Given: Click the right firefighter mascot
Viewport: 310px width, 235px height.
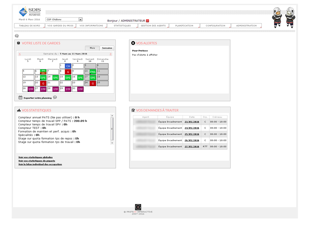Looking at the screenshot, I should pyautogui.click(x=290, y=18).
